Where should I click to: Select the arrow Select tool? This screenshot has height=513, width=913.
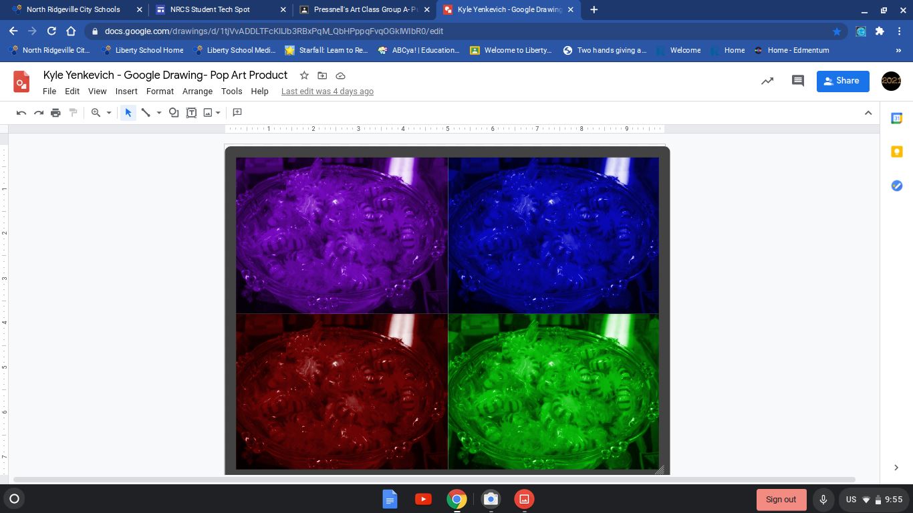pyautogui.click(x=128, y=113)
